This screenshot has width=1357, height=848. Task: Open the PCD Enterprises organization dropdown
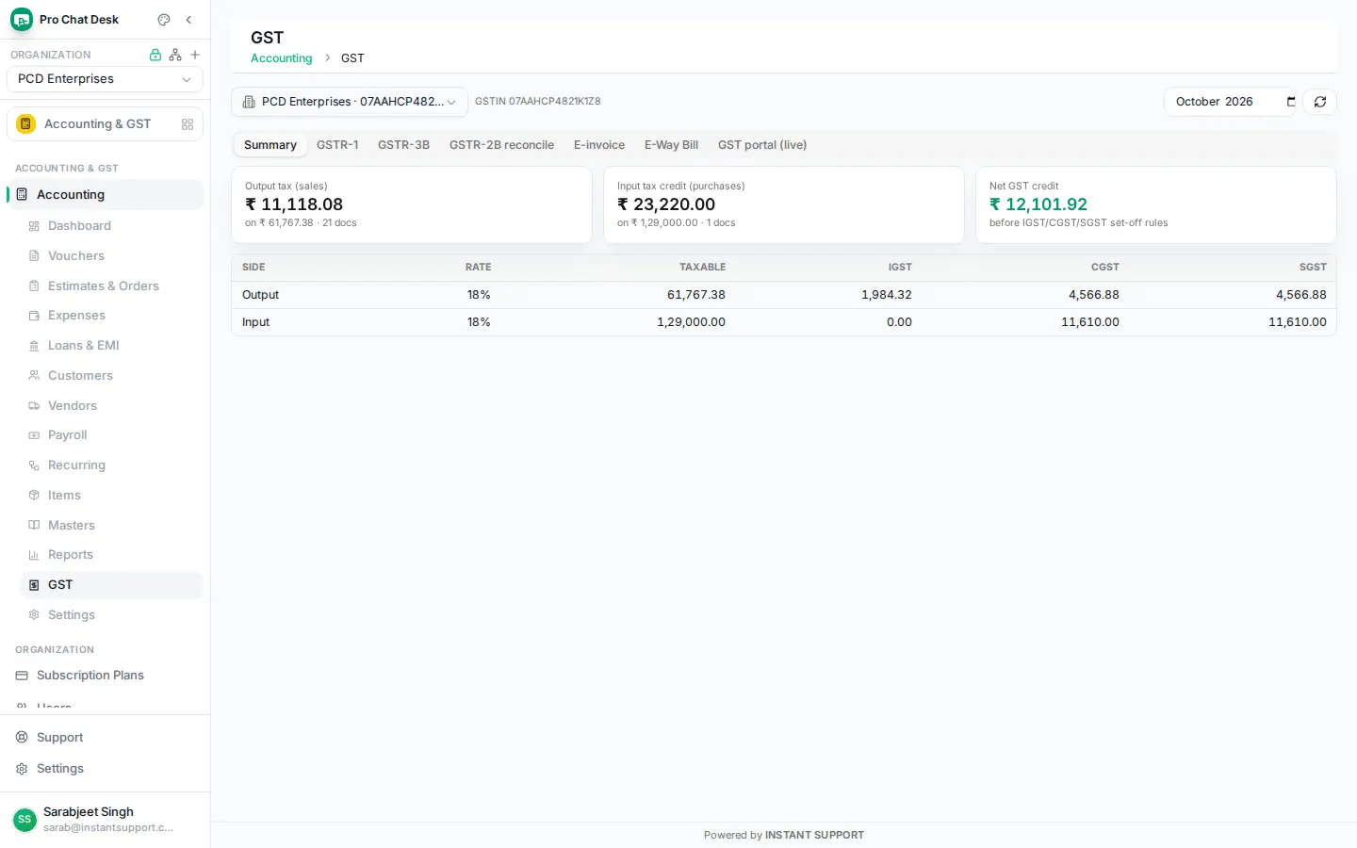[x=105, y=79]
